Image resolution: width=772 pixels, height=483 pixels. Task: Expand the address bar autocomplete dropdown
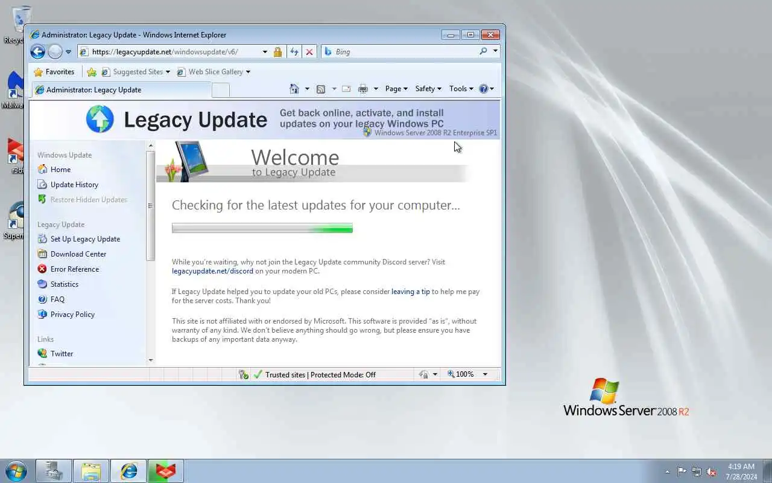point(265,52)
